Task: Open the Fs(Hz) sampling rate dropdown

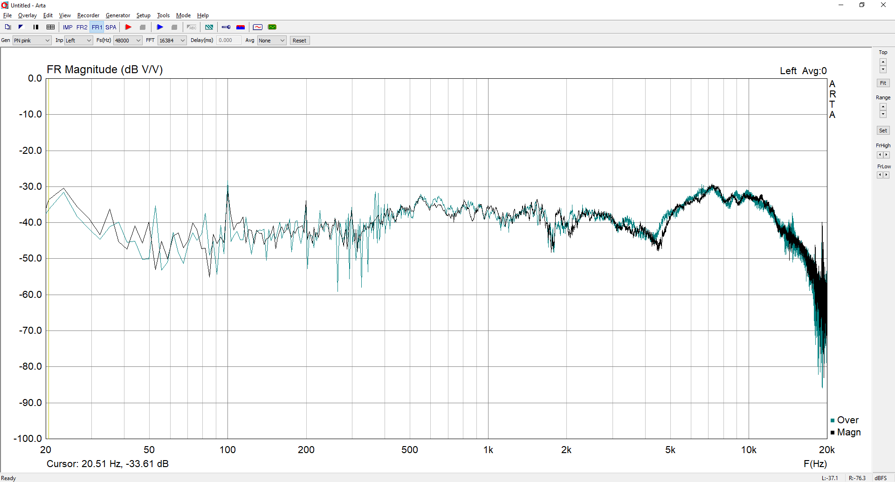Action: coord(128,41)
